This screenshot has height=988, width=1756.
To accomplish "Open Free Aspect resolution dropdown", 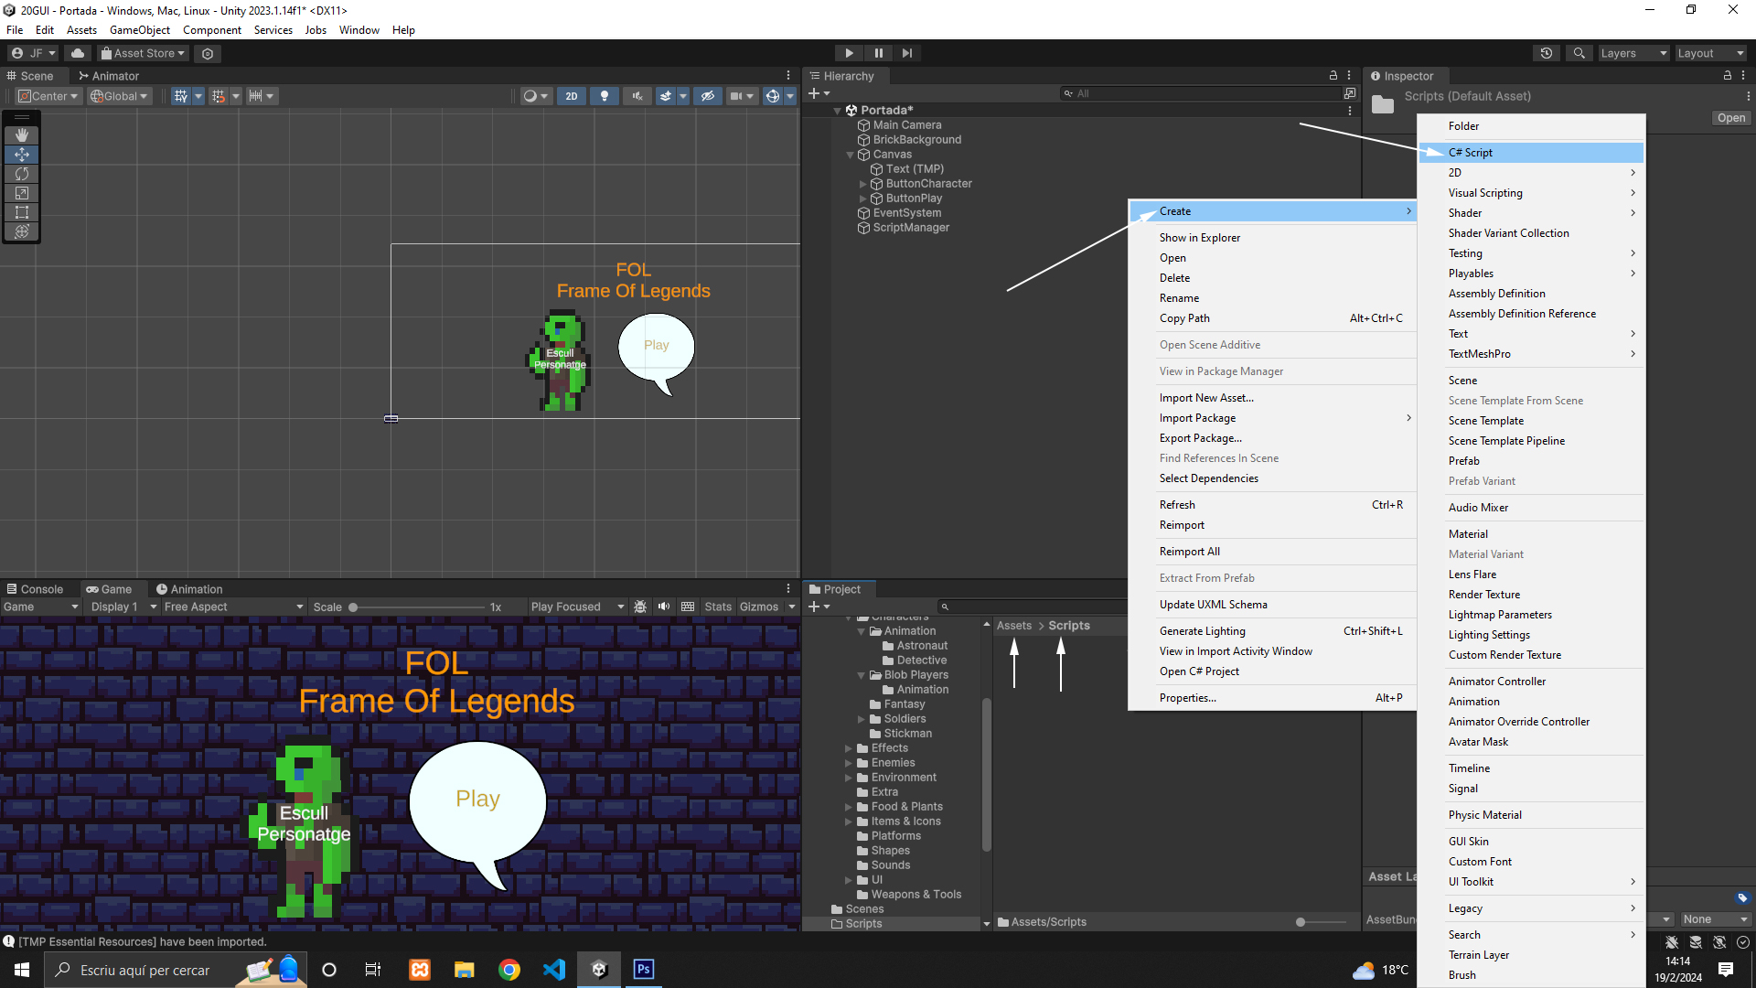I will pos(233,607).
